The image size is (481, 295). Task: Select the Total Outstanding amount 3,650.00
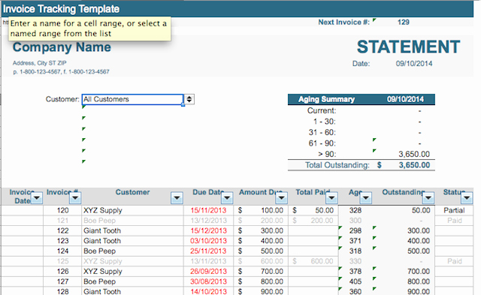[x=414, y=165]
